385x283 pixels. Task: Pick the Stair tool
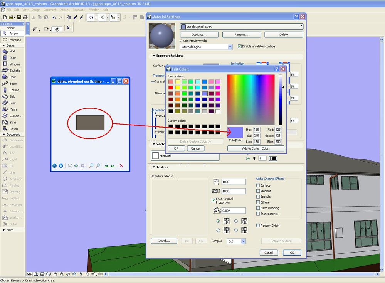[12, 103]
